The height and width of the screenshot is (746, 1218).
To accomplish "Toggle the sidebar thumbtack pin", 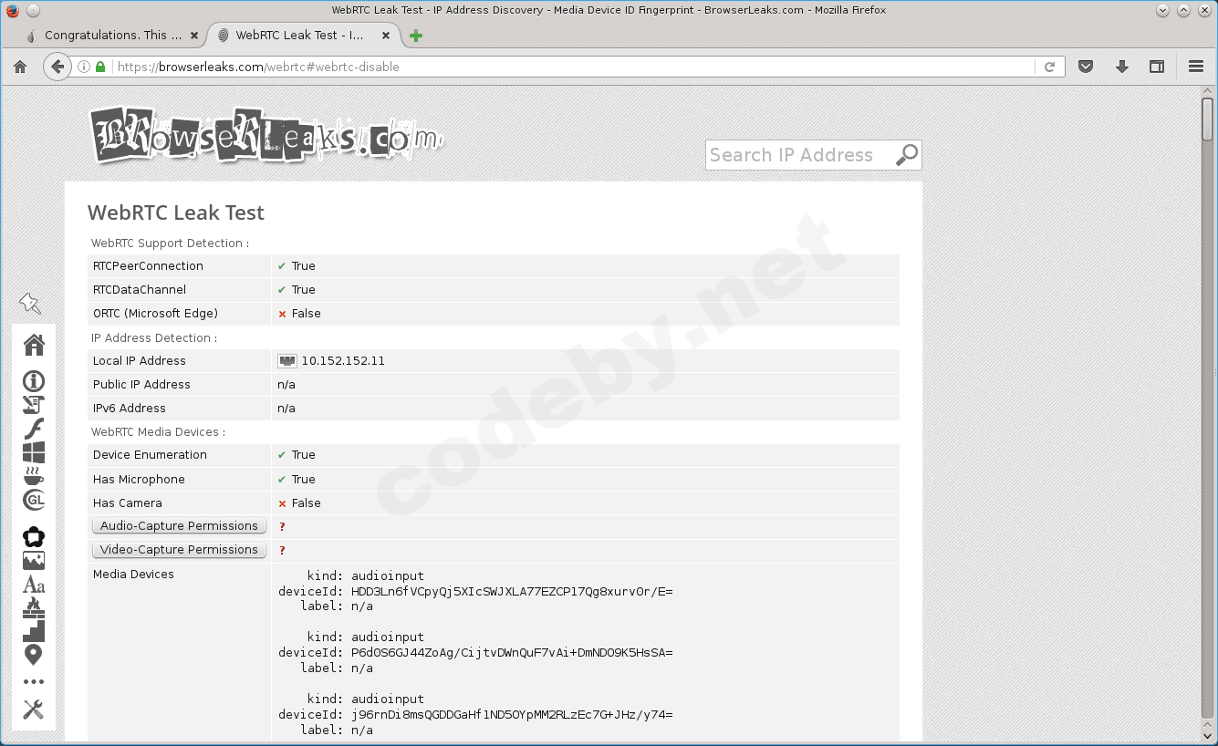I will [30, 303].
